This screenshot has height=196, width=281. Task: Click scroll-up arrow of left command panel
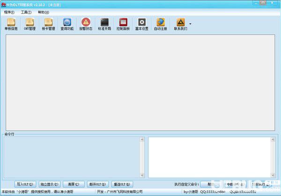point(142,140)
